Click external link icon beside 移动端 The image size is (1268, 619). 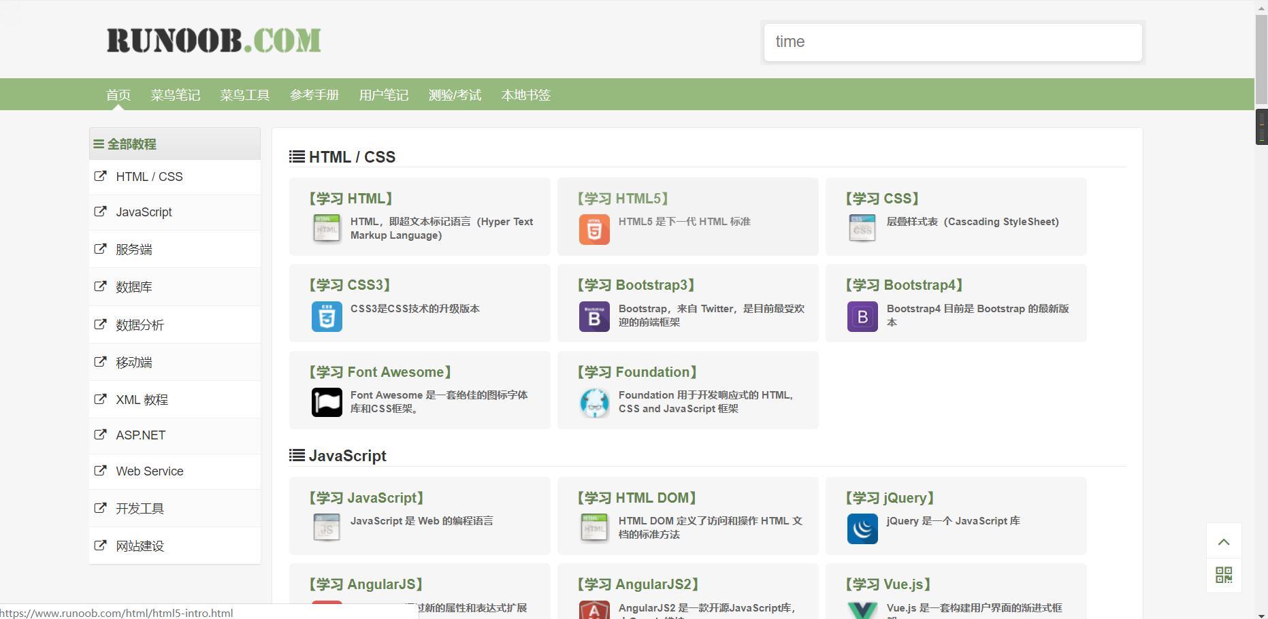[x=100, y=362]
